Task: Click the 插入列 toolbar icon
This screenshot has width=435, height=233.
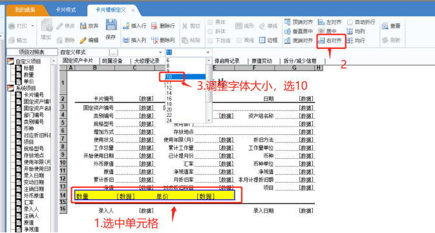Action: (126, 40)
